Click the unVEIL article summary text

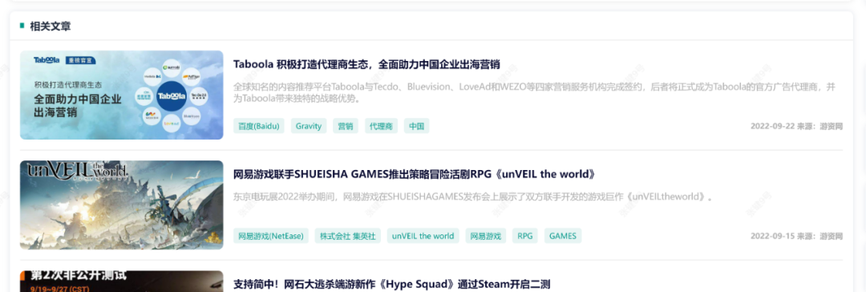pyautogui.click(x=474, y=197)
